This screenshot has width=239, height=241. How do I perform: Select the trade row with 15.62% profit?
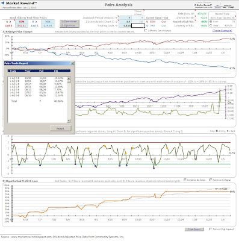(x=37, y=78)
